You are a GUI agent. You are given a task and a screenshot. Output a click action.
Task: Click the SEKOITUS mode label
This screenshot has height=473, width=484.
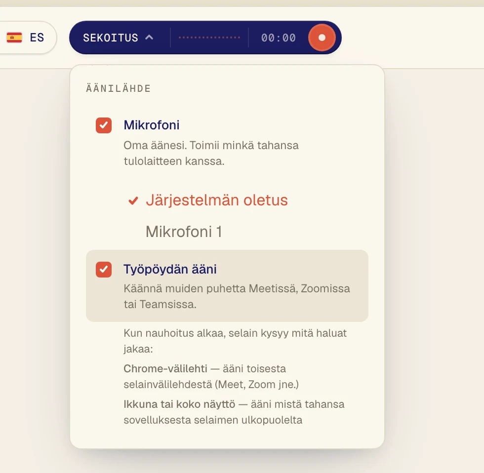pyautogui.click(x=111, y=38)
